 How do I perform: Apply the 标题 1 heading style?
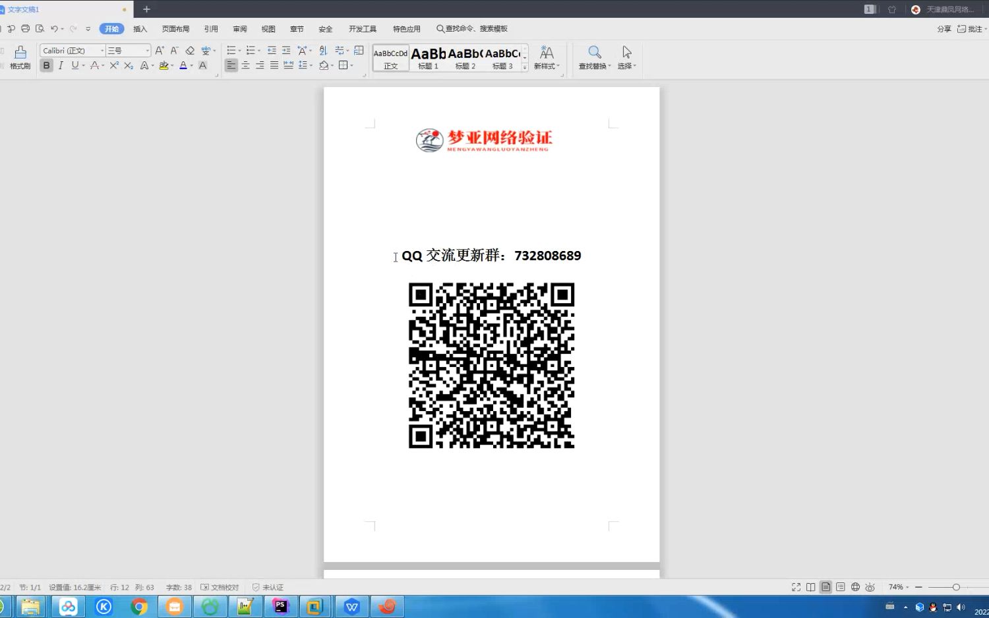(428, 58)
